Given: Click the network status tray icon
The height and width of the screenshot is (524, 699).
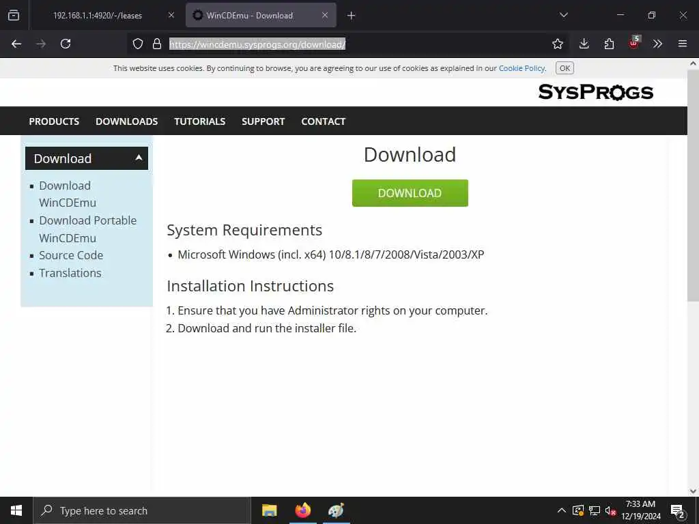Looking at the screenshot, I should pos(595,510).
